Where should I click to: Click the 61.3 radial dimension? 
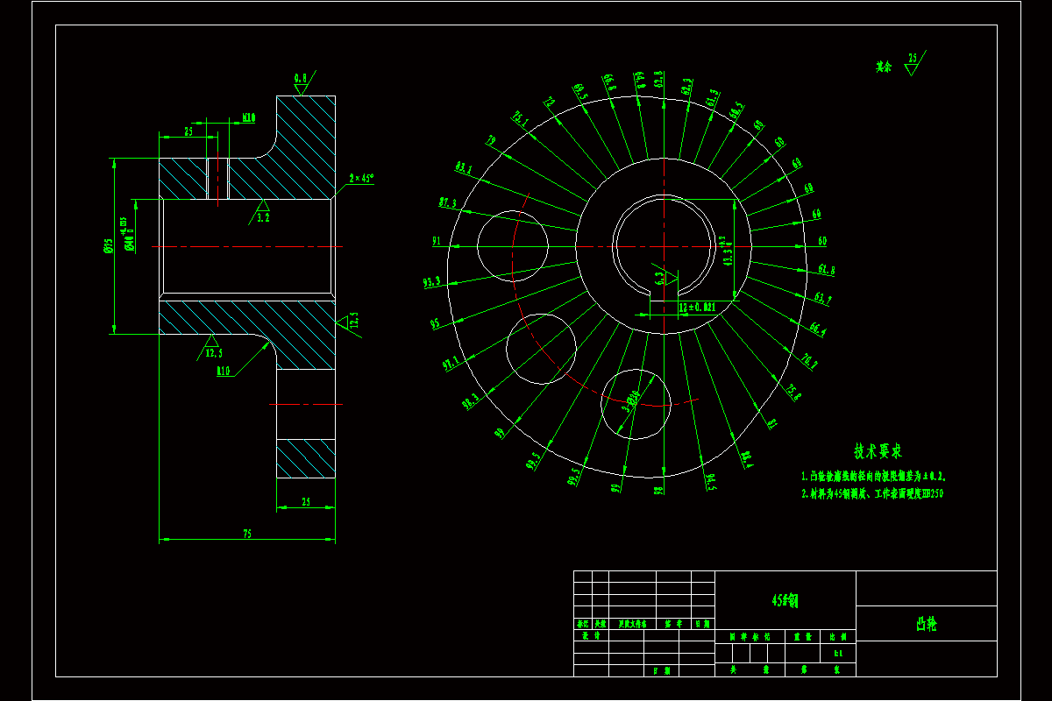[x=713, y=96]
